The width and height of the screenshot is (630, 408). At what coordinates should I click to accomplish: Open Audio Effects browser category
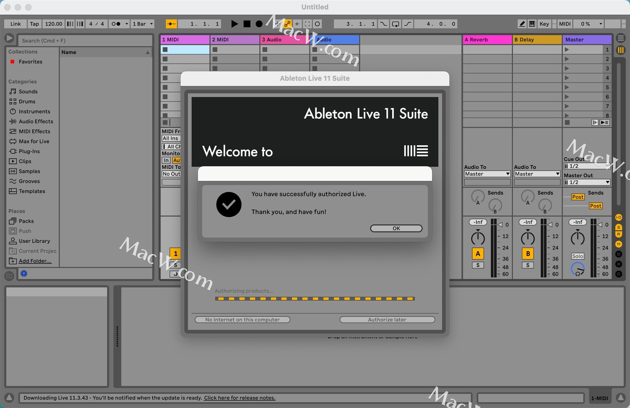[x=36, y=121]
